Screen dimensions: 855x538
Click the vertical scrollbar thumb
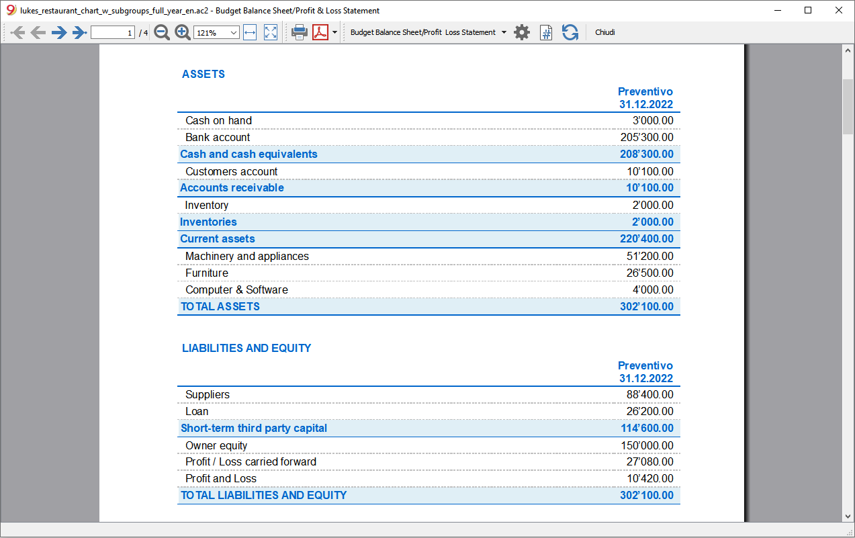848,107
